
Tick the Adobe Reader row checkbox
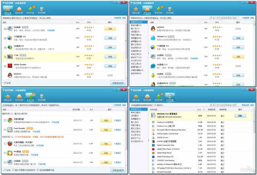[5, 66]
